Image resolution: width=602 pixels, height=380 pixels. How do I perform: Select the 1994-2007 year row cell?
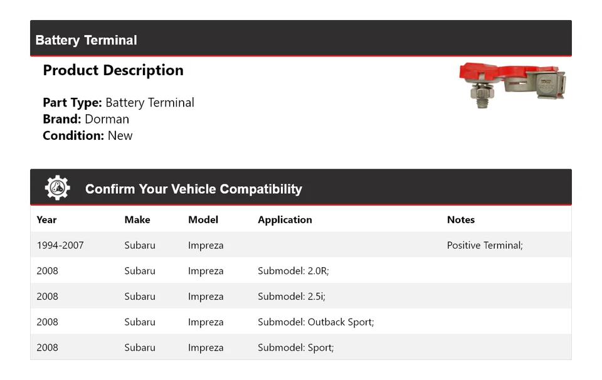click(x=60, y=245)
